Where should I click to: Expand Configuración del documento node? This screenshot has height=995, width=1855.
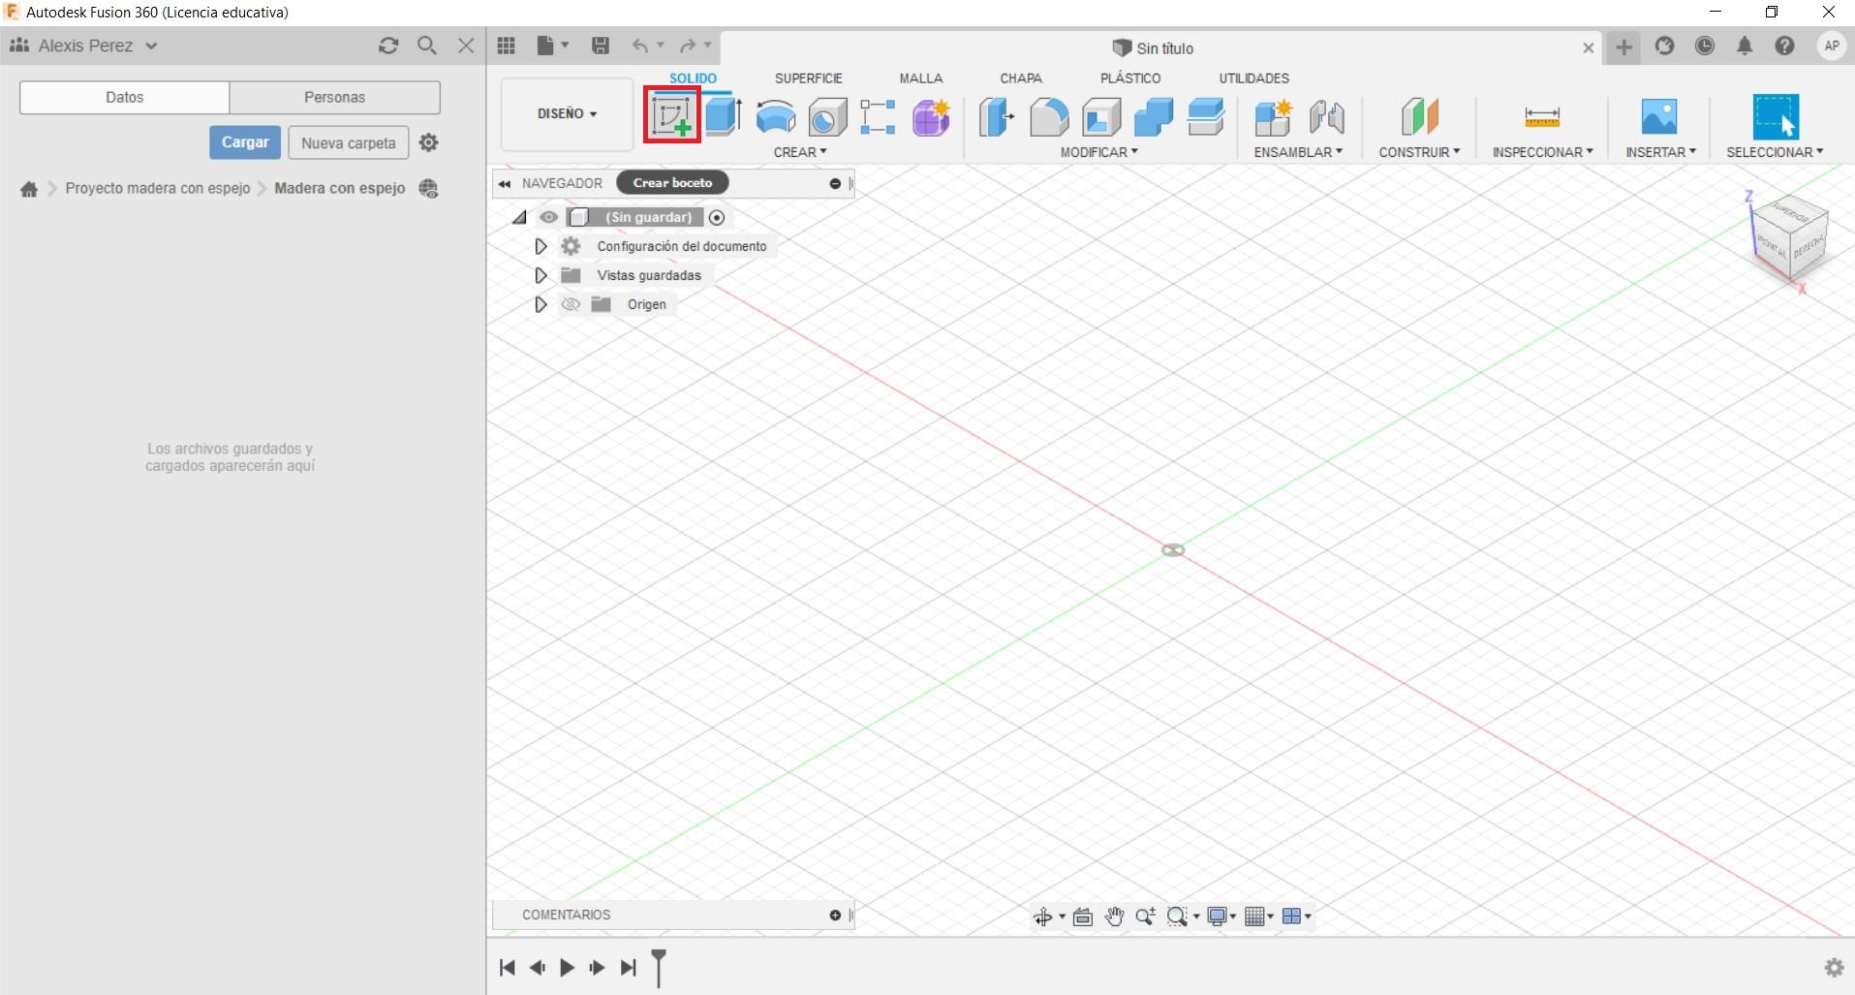[541, 246]
